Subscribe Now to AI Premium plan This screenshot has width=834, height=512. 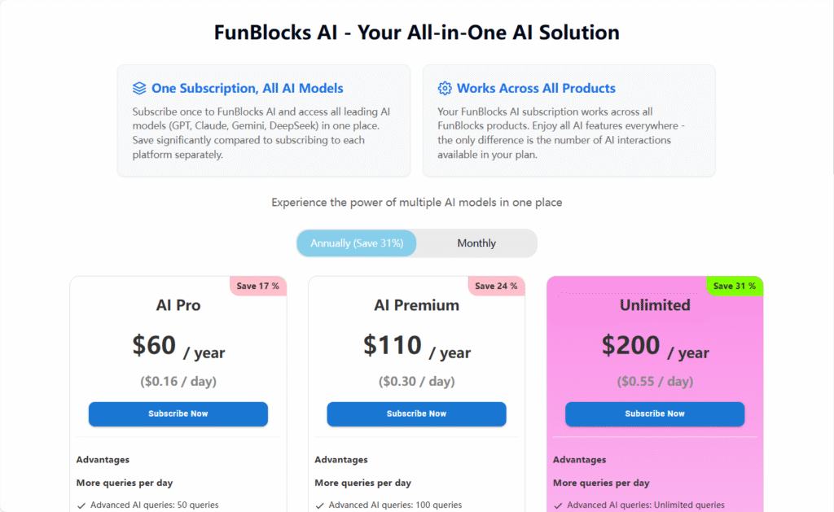coord(416,414)
